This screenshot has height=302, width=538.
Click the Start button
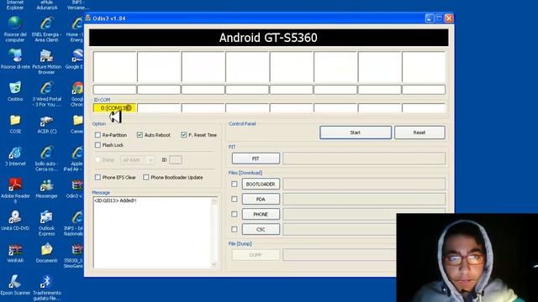[356, 133]
